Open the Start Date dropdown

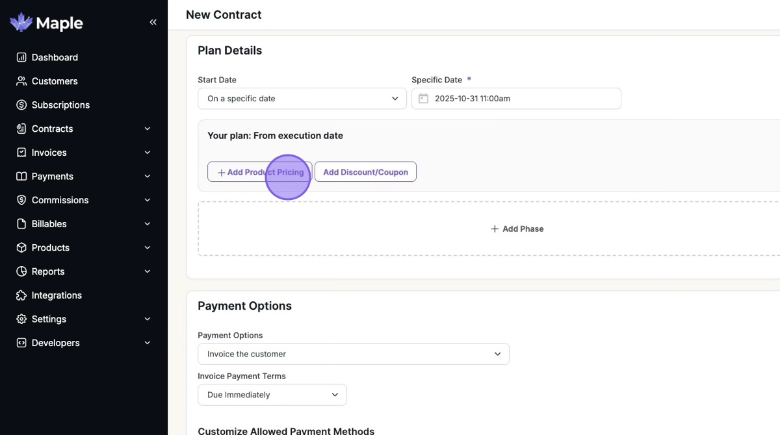pos(302,99)
